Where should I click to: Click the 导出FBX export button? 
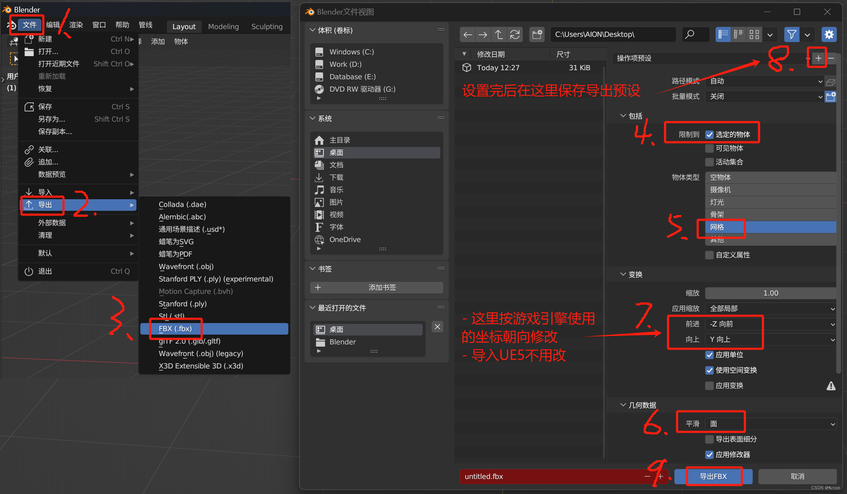[x=713, y=476]
